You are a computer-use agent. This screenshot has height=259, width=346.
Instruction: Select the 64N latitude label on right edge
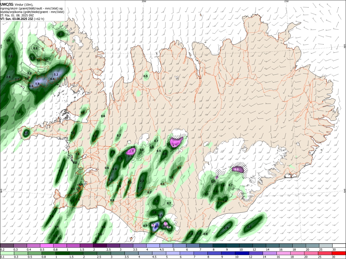(x=345, y=190)
